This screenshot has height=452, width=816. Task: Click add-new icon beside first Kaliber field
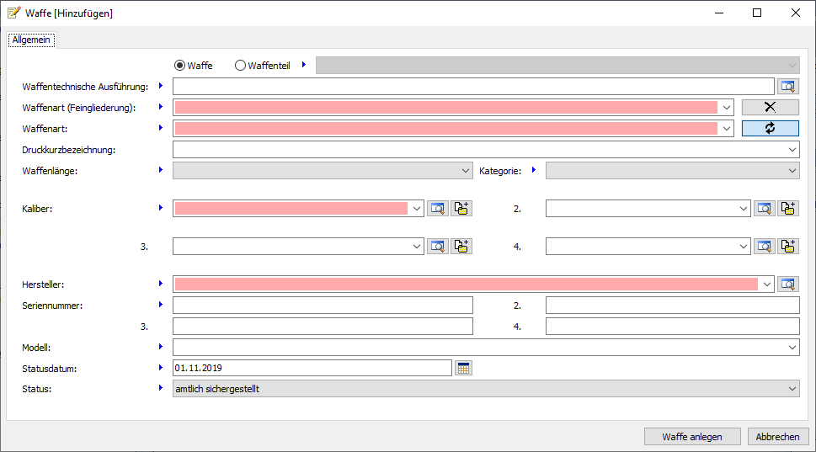[461, 208]
